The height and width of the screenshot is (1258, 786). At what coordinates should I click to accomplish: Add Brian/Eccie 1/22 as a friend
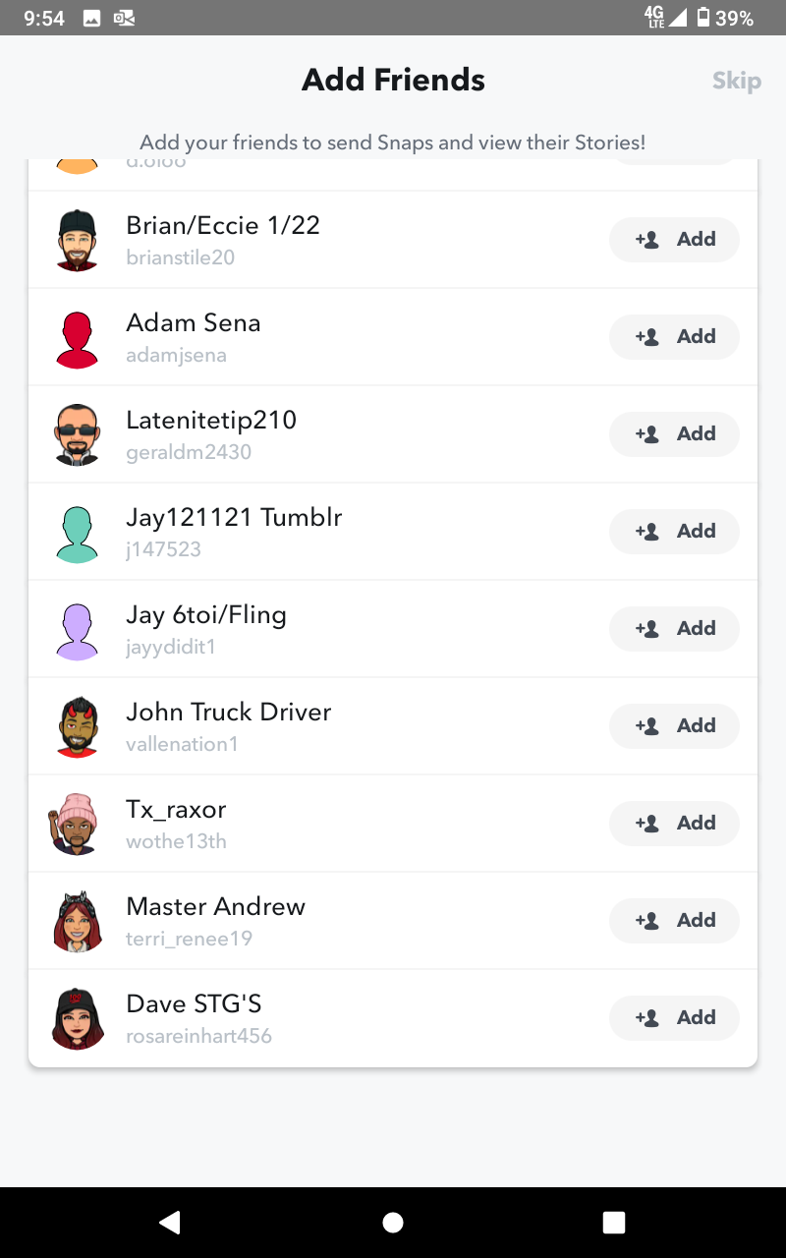[674, 240]
